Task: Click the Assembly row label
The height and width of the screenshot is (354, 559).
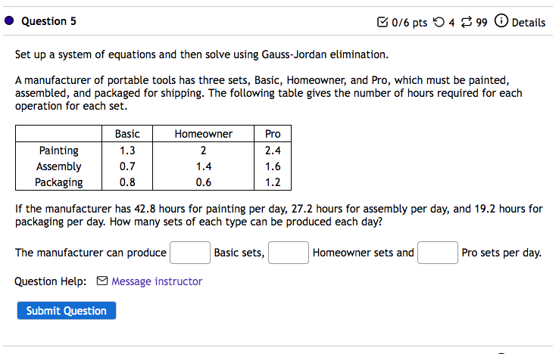Action: tap(59, 166)
